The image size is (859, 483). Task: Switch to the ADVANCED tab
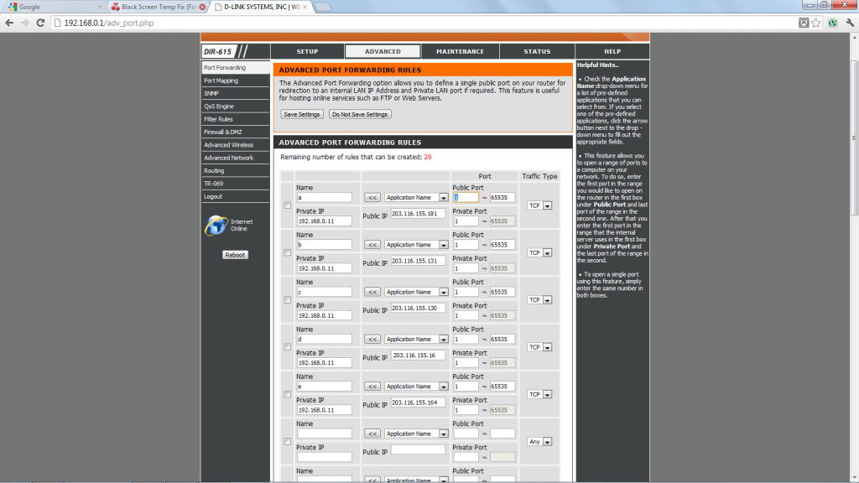[x=383, y=51]
